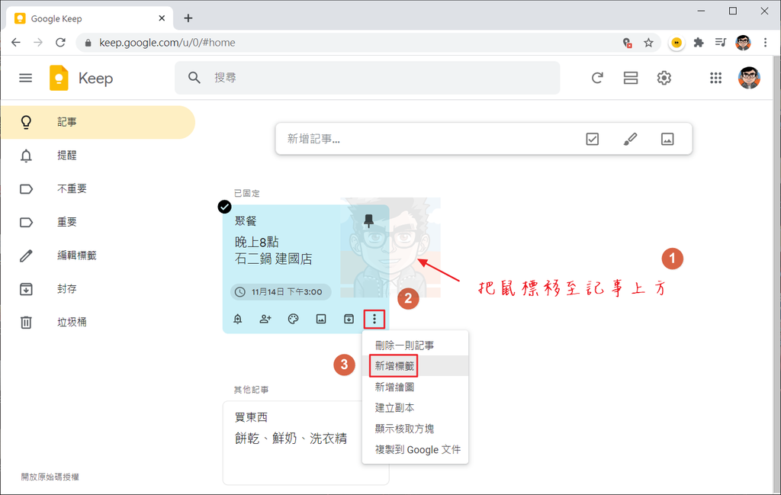Choose 建立副本 from the menu
This screenshot has height=495, width=781.
(416, 408)
